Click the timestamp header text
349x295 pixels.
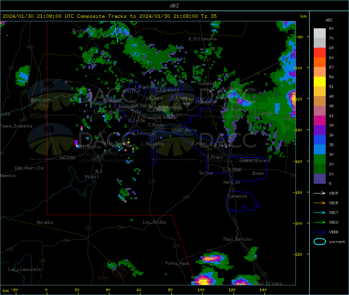click(109, 16)
